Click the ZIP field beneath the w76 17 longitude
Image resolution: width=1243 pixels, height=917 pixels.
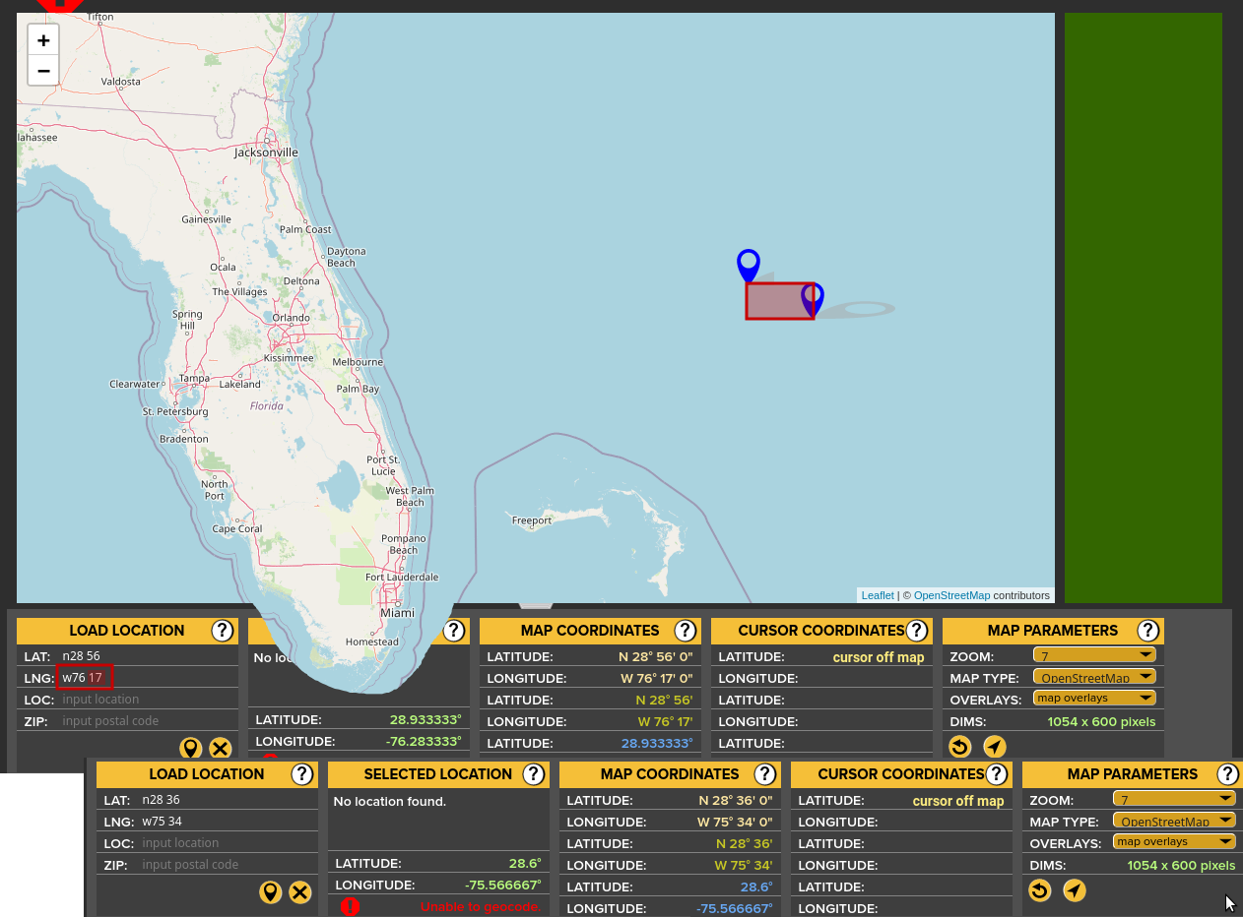(148, 721)
